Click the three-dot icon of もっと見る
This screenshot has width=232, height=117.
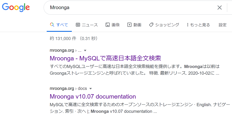tap(188, 25)
